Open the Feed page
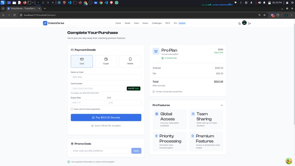Viewport: 295px width, 166px height. tap(136, 23)
